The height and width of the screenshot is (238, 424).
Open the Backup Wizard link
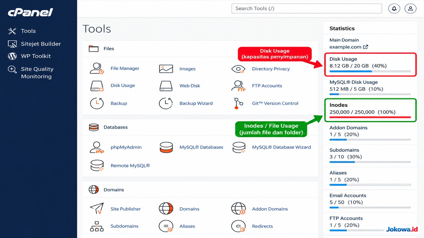click(x=196, y=103)
